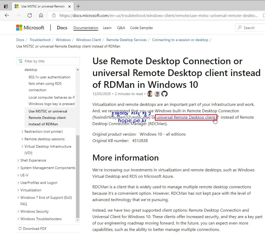Viewport: 265px width, 235px height.
Task: Open 802.1x user authentication article
Action: [50, 83]
